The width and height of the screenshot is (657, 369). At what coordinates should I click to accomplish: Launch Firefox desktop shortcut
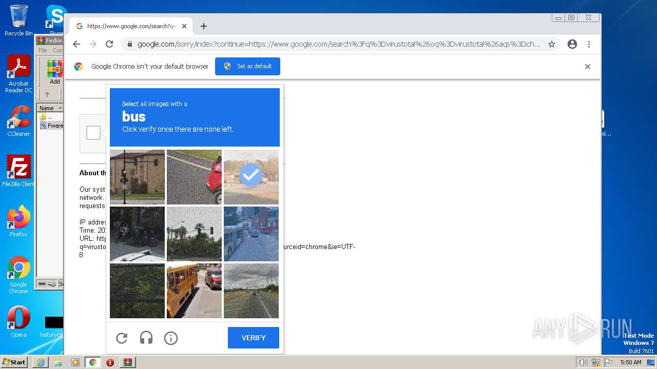click(x=18, y=221)
